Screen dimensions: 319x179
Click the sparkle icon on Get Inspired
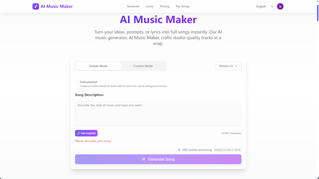(x=79, y=133)
